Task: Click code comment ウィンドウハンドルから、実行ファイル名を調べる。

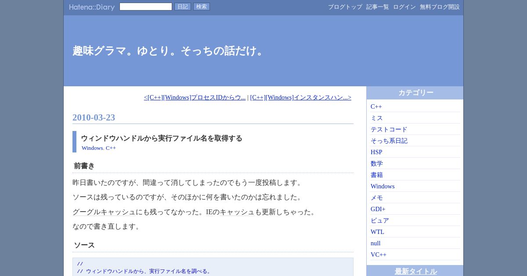Action: [x=149, y=271]
